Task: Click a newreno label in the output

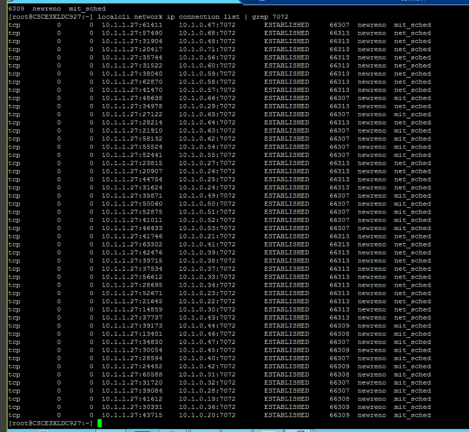Action: coord(372,25)
